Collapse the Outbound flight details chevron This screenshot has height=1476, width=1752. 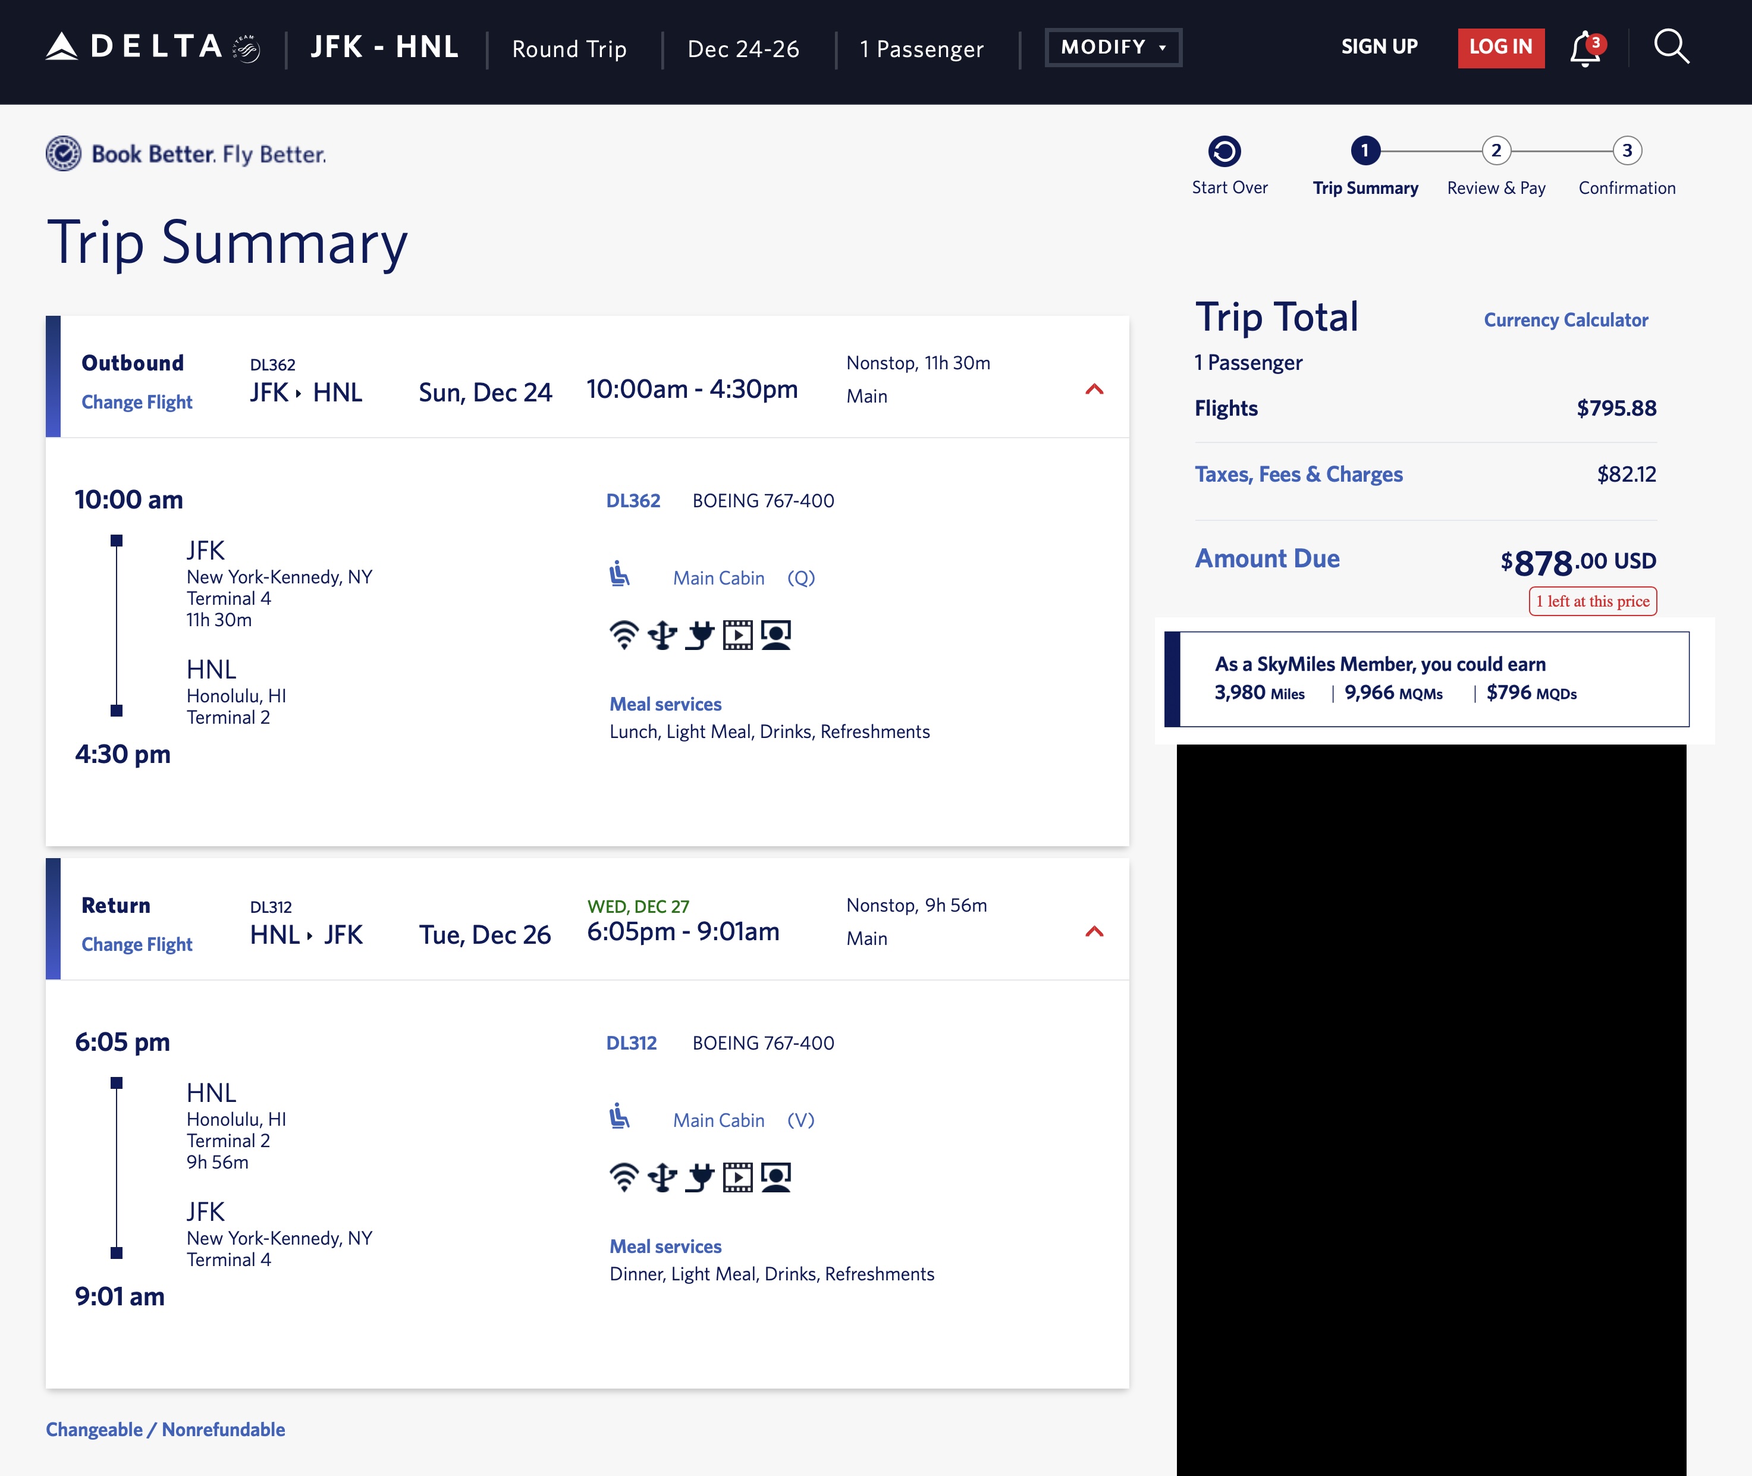click(1094, 389)
